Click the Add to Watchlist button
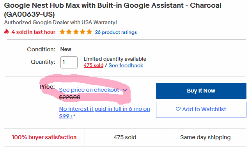This screenshot has width=248, height=147. coord(201,109)
